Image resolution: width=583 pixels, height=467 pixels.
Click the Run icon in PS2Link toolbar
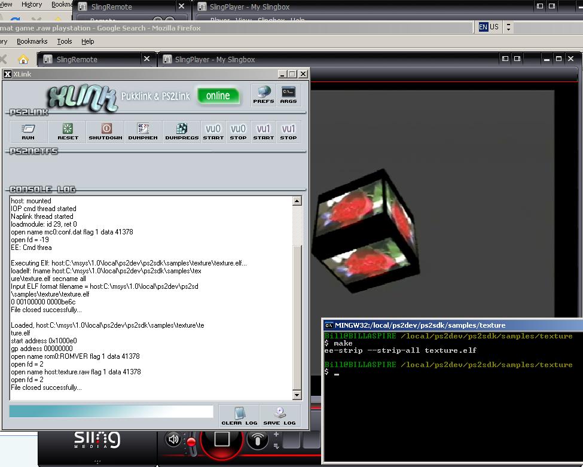click(28, 131)
